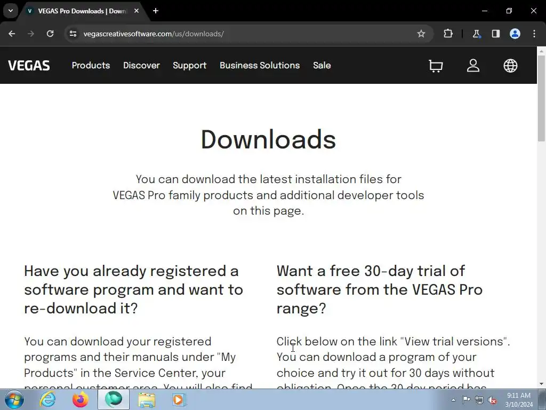The width and height of the screenshot is (546, 410).
Task: Launch Firefox from taskbar
Action: [x=81, y=399]
